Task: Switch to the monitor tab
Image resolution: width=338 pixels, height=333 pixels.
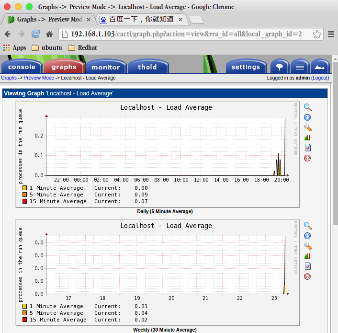Action: point(106,67)
